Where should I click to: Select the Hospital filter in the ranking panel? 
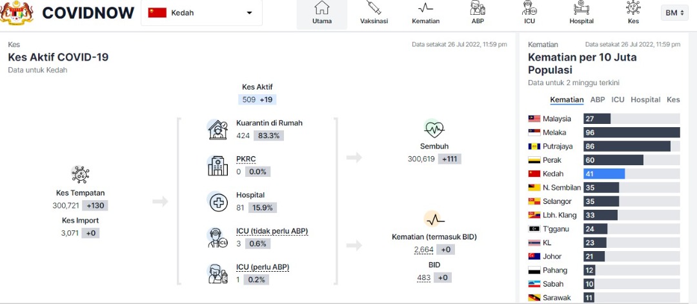click(645, 100)
